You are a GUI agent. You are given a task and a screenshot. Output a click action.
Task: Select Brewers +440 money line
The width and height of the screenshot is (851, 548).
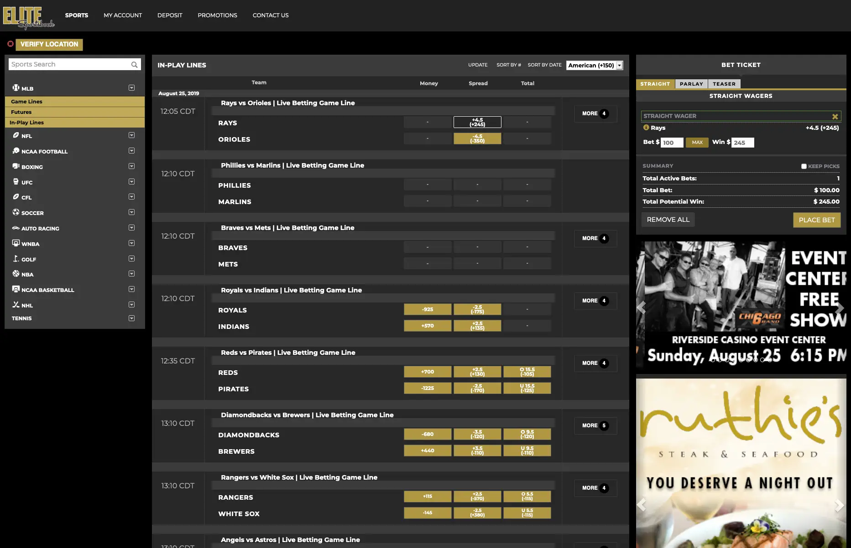click(x=428, y=451)
